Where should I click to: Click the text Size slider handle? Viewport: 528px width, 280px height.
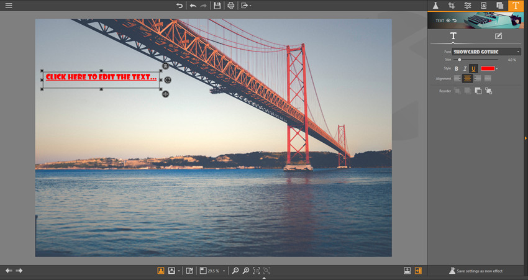point(459,60)
